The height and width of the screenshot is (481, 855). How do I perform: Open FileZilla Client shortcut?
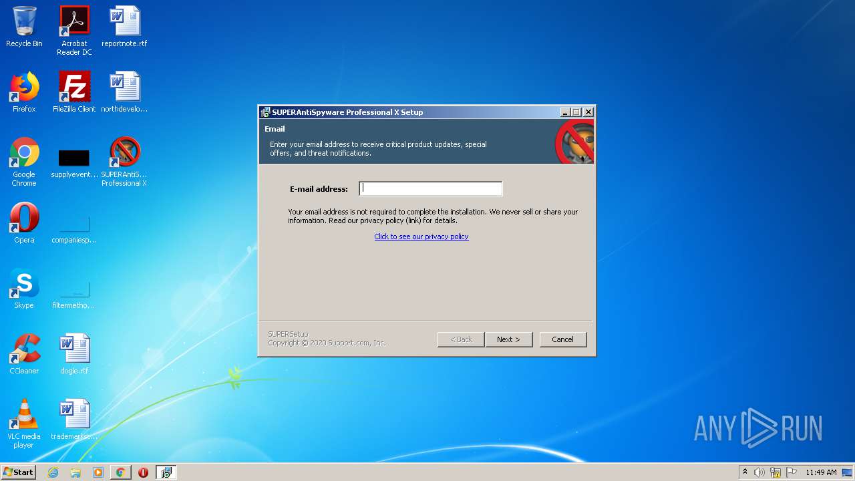(74, 93)
